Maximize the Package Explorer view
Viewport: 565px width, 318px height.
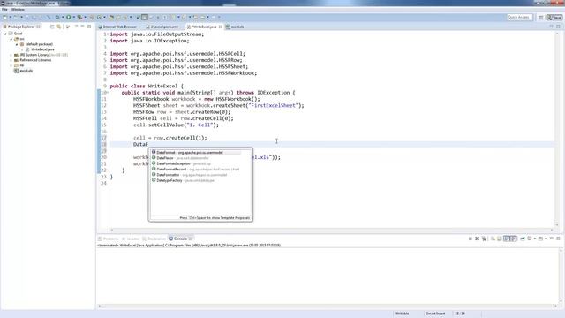pyautogui.click(x=89, y=26)
